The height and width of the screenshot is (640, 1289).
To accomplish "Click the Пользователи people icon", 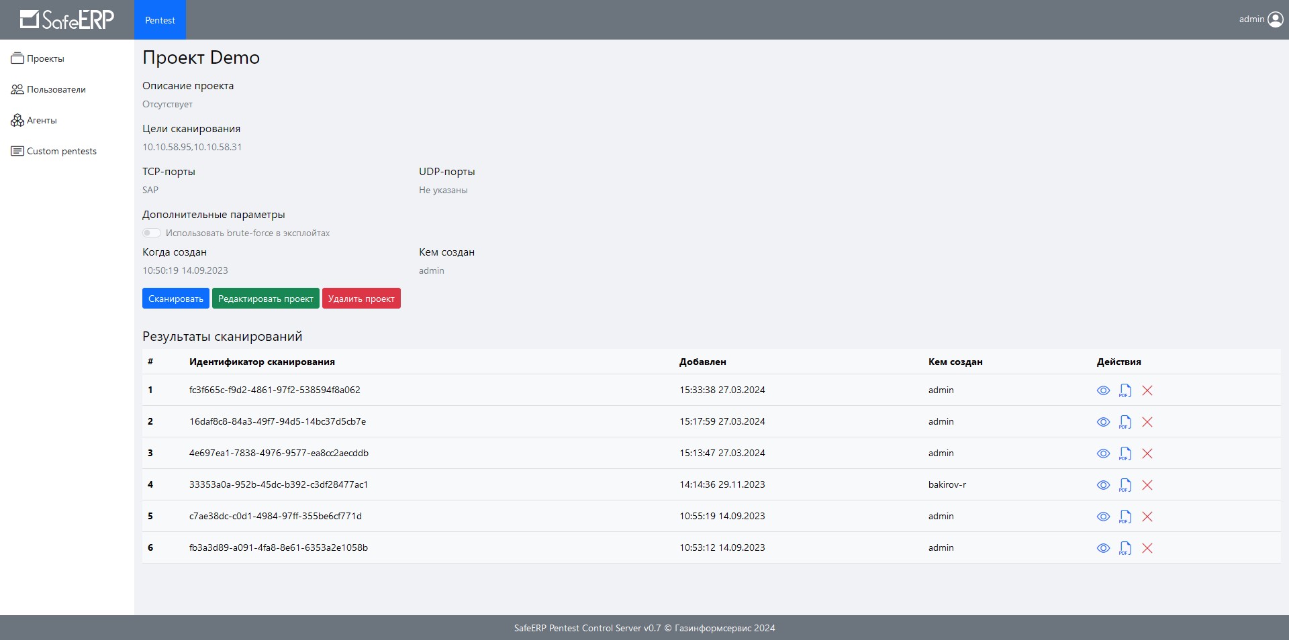I will (x=17, y=89).
